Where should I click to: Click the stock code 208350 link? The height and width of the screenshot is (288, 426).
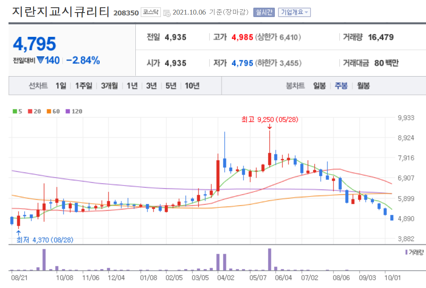126,12
